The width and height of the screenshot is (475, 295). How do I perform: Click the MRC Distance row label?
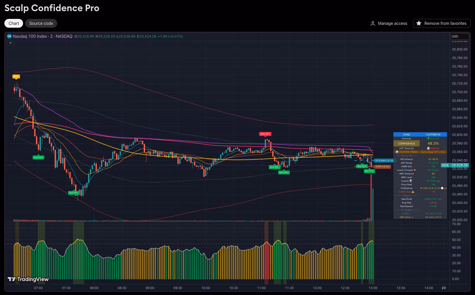coord(406,174)
